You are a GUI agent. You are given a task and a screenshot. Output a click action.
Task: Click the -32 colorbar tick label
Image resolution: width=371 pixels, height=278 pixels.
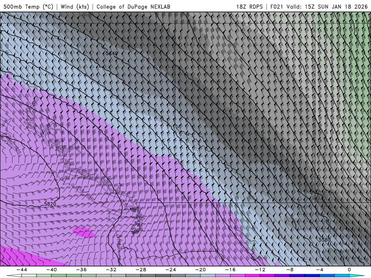pyautogui.click(x=111, y=270)
